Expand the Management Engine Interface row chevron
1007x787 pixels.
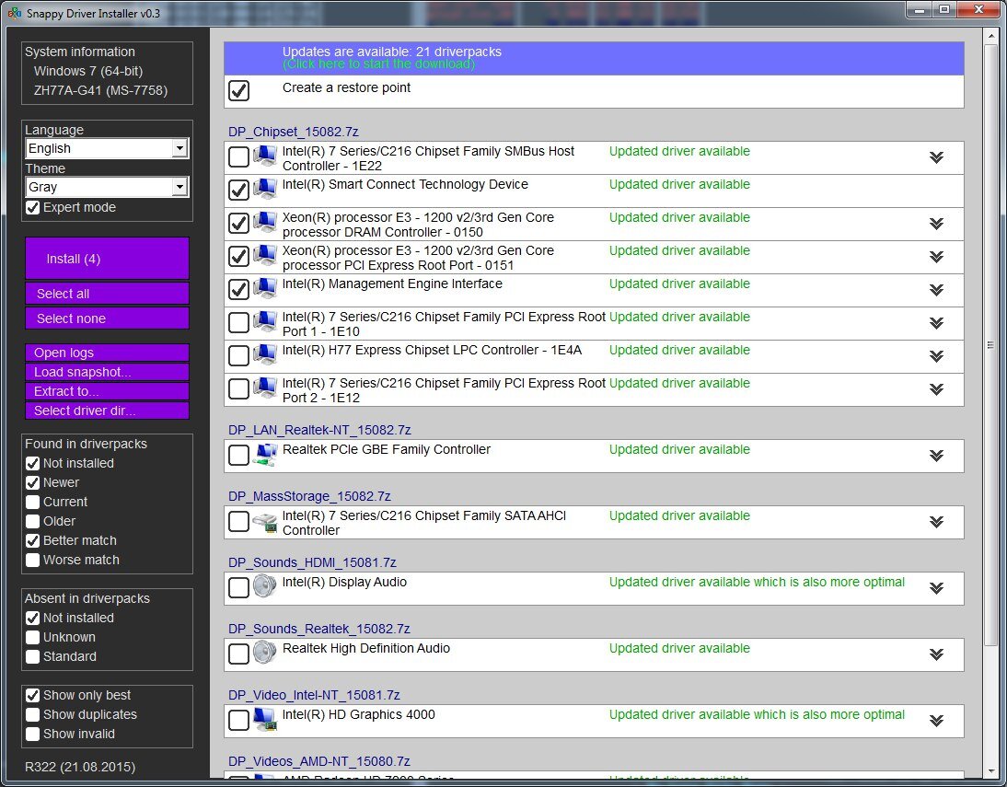tap(936, 290)
